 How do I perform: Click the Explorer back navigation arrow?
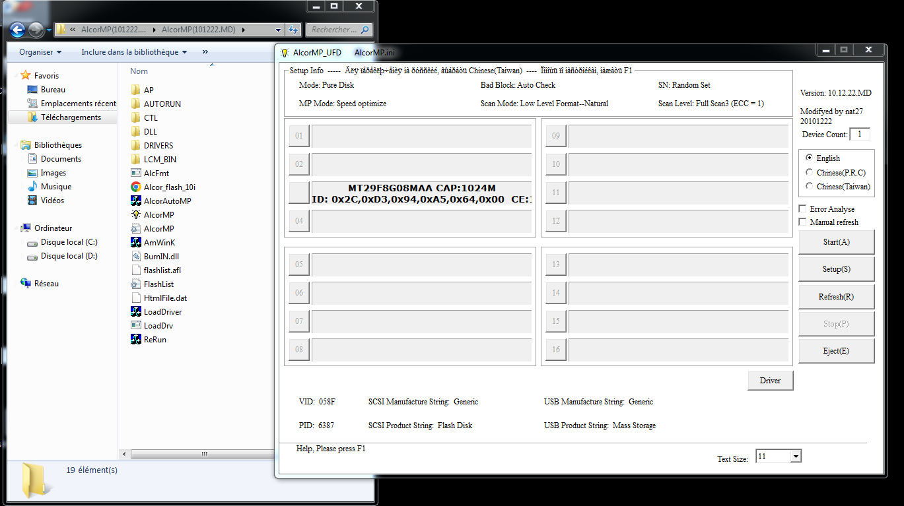pyautogui.click(x=18, y=30)
